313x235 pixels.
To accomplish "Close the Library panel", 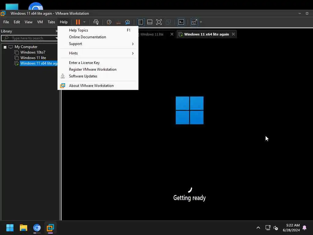I will tap(56, 31).
